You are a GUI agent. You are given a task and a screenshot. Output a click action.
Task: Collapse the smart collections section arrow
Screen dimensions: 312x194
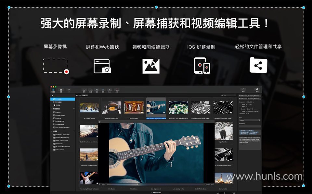[52, 109]
